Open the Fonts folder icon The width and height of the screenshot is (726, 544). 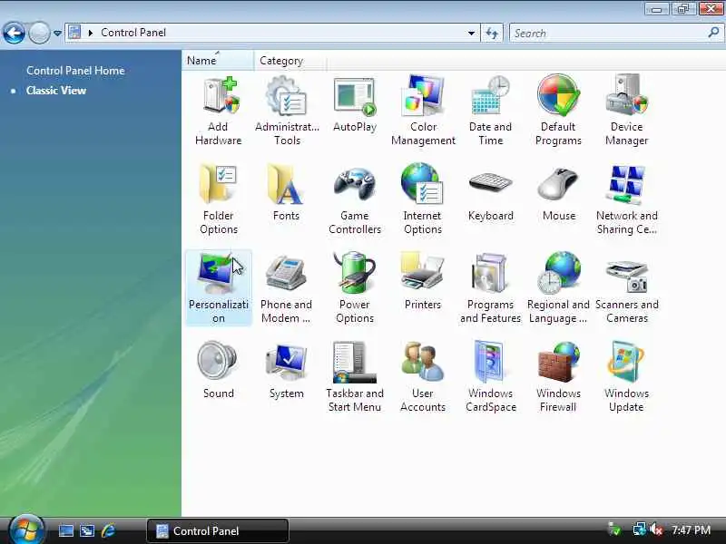coord(287,193)
